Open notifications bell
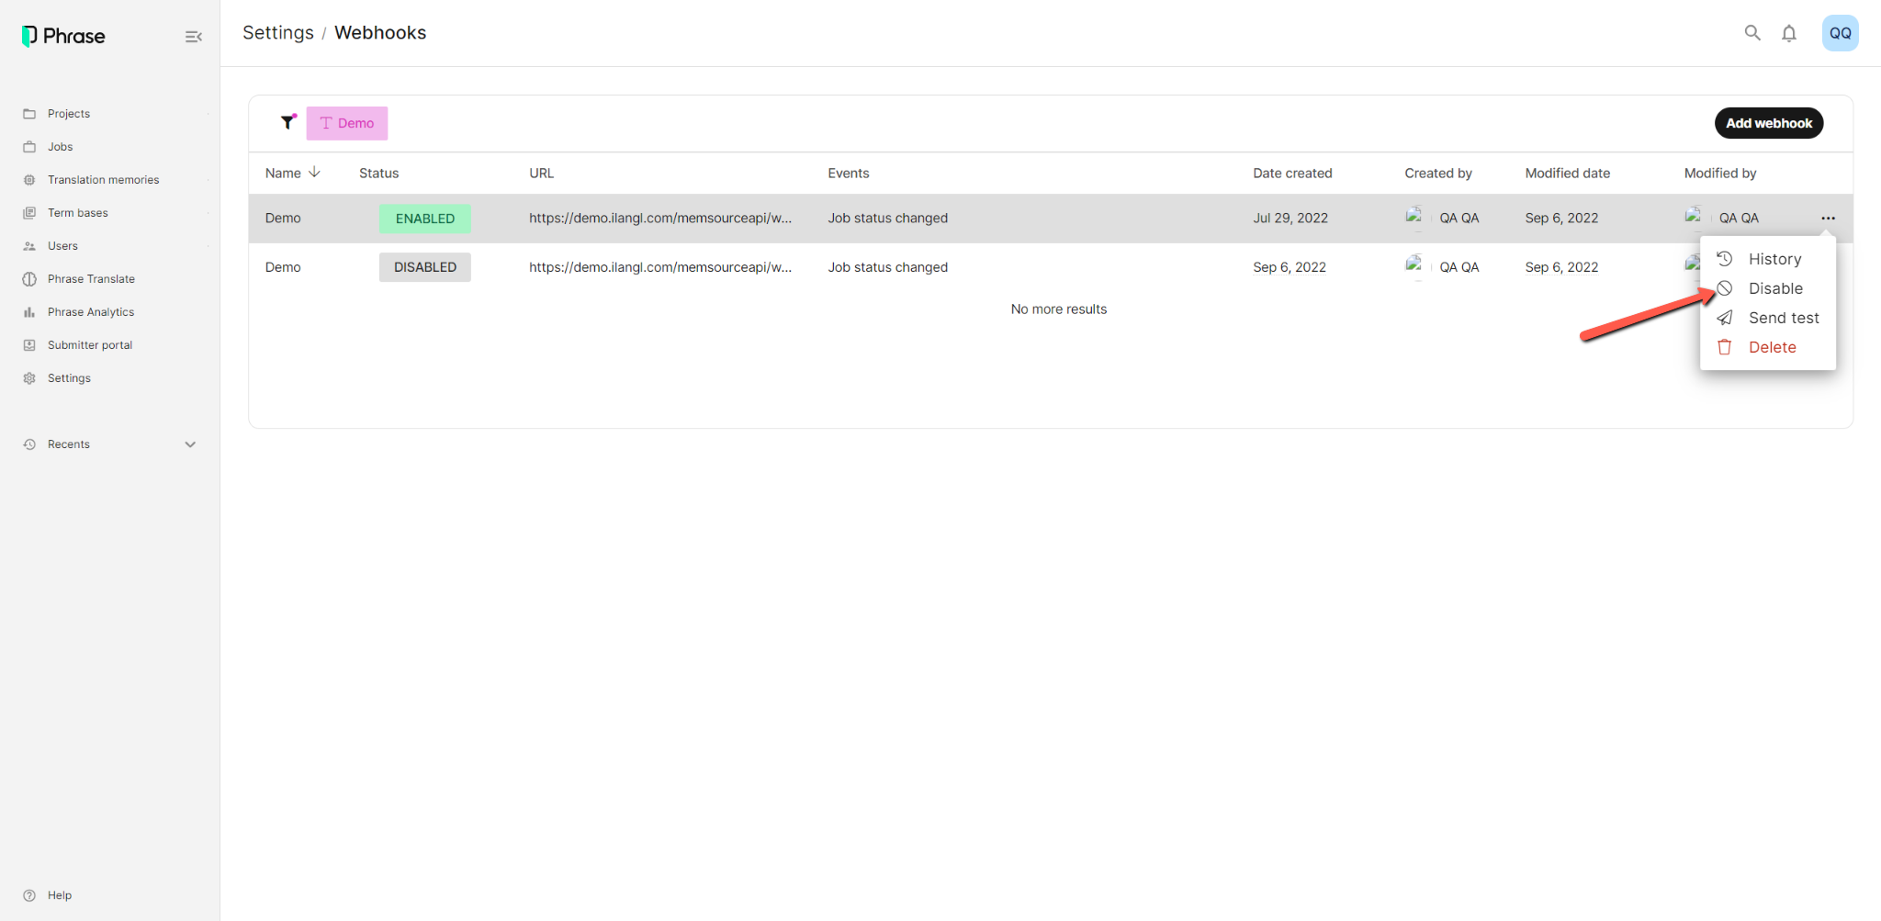1881x921 pixels. pyautogui.click(x=1789, y=33)
